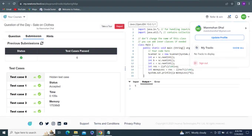Open the Facebook footer icon
This screenshot has height=136, width=252.
(41, 123)
